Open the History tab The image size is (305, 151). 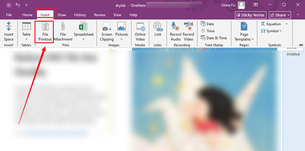pos(80,15)
